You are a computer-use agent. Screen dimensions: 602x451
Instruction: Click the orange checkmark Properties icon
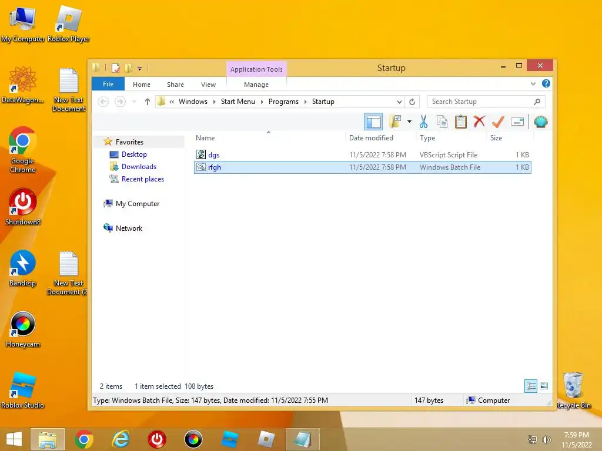(498, 122)
